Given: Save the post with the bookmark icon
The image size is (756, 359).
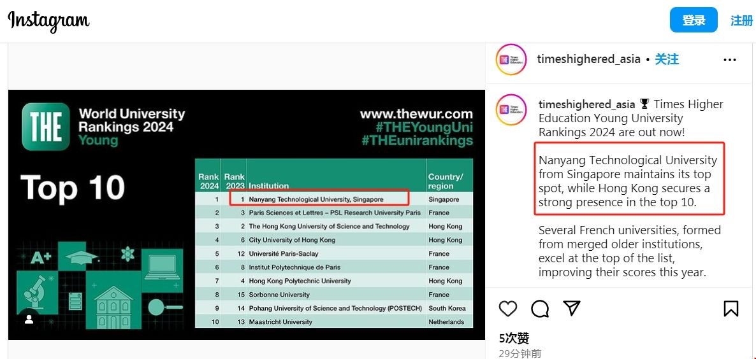Looking at the screenshot, I should point(731,309).
